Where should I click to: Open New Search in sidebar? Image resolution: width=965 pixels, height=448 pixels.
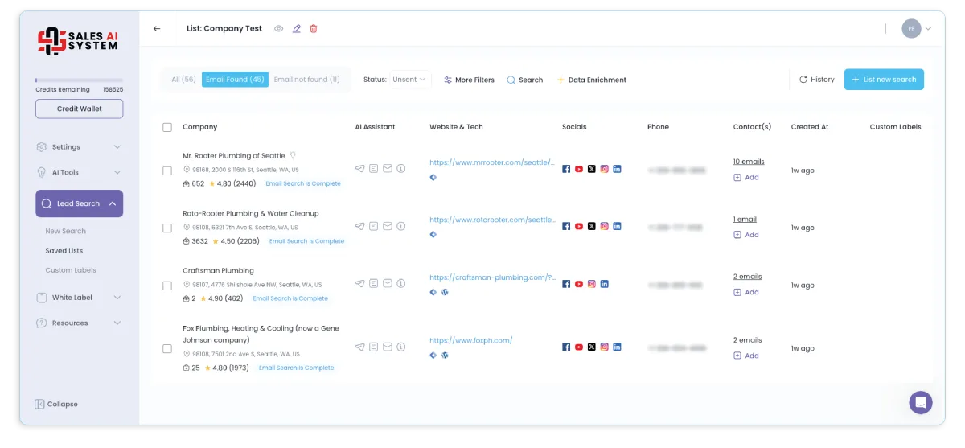coord(65,231)
